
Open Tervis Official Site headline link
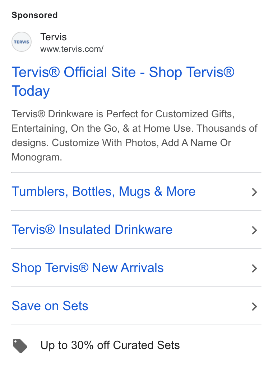point(123,81)
